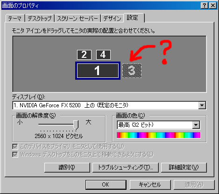The width and height of the screenshot is (219, 194).
Task: Select monitor icon 2
Action: click(x=84, y=55)
